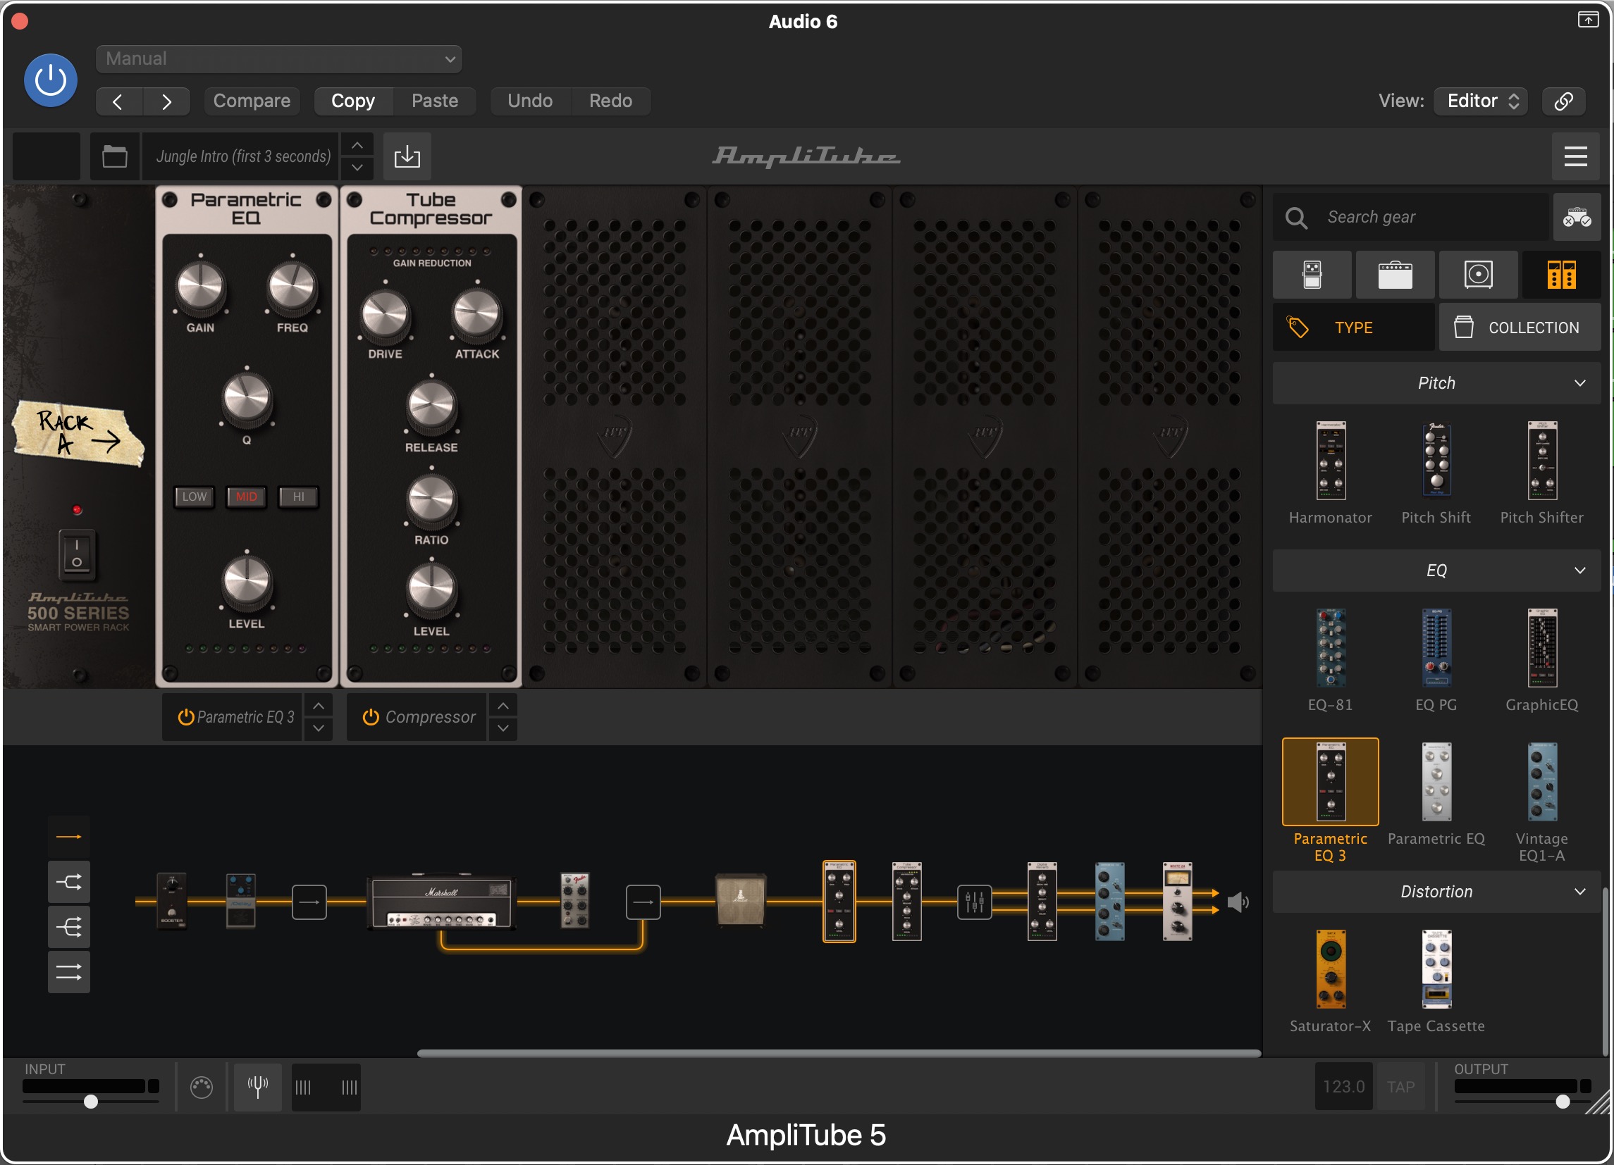Open the tuner fork icon
Screen dimensions: 1614x1165
click(258, 1087)
